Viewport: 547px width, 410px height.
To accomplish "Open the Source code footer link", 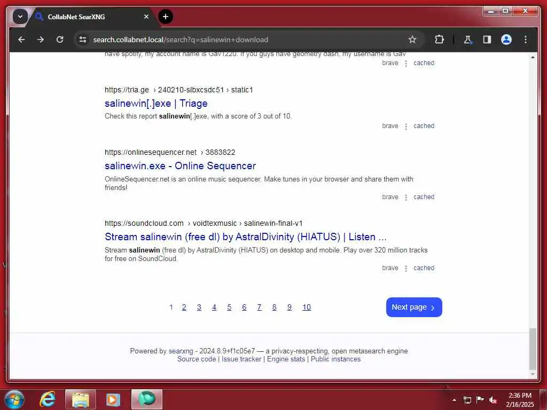I will 197,359.
